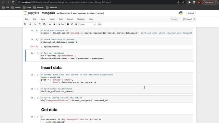219x123 pixels.
Task: Open the code bookmarks folder
Action: coord(27,8)
